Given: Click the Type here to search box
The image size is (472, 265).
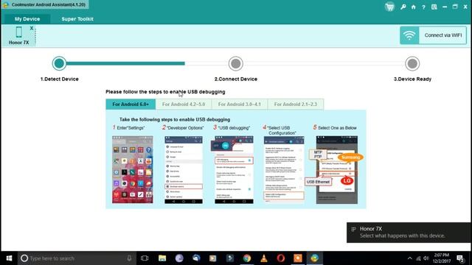Looking at the screenshot, I should [x=77, y=258].
